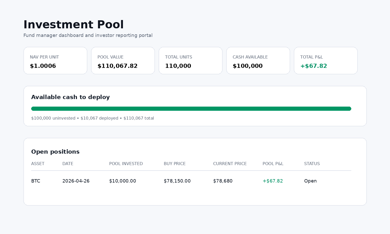
Task: Click the fund manager dashboard subtitle
Action: (88, 35)
